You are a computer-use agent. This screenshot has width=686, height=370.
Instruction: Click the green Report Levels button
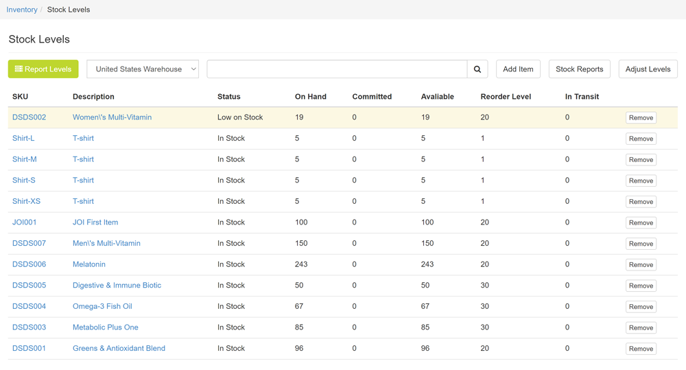(x=43, y=69)
